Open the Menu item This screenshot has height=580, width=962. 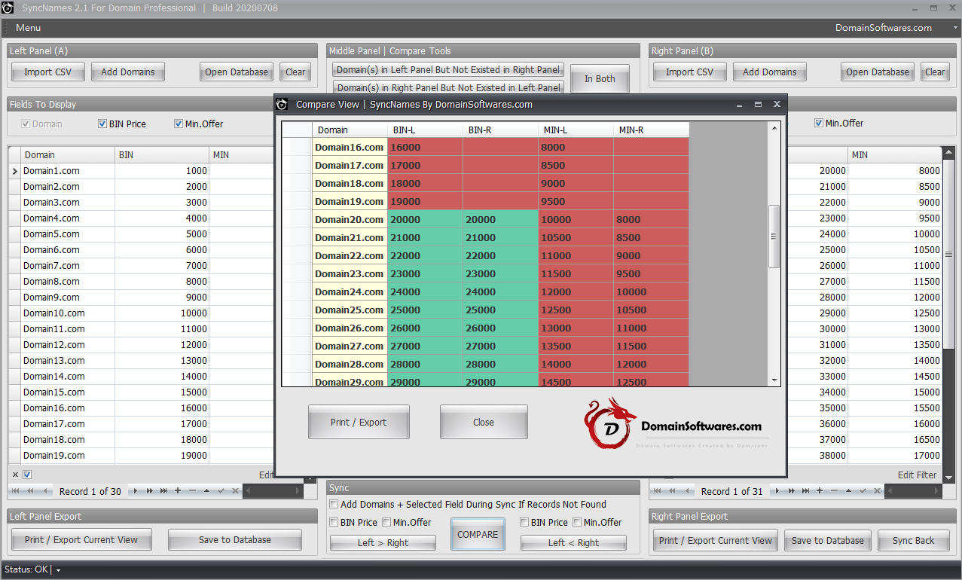pyautogui.click(x=29, y=28)
